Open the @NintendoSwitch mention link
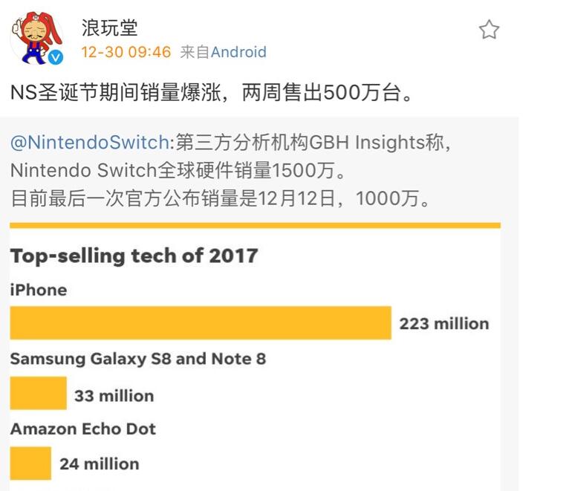 (90, 143)
